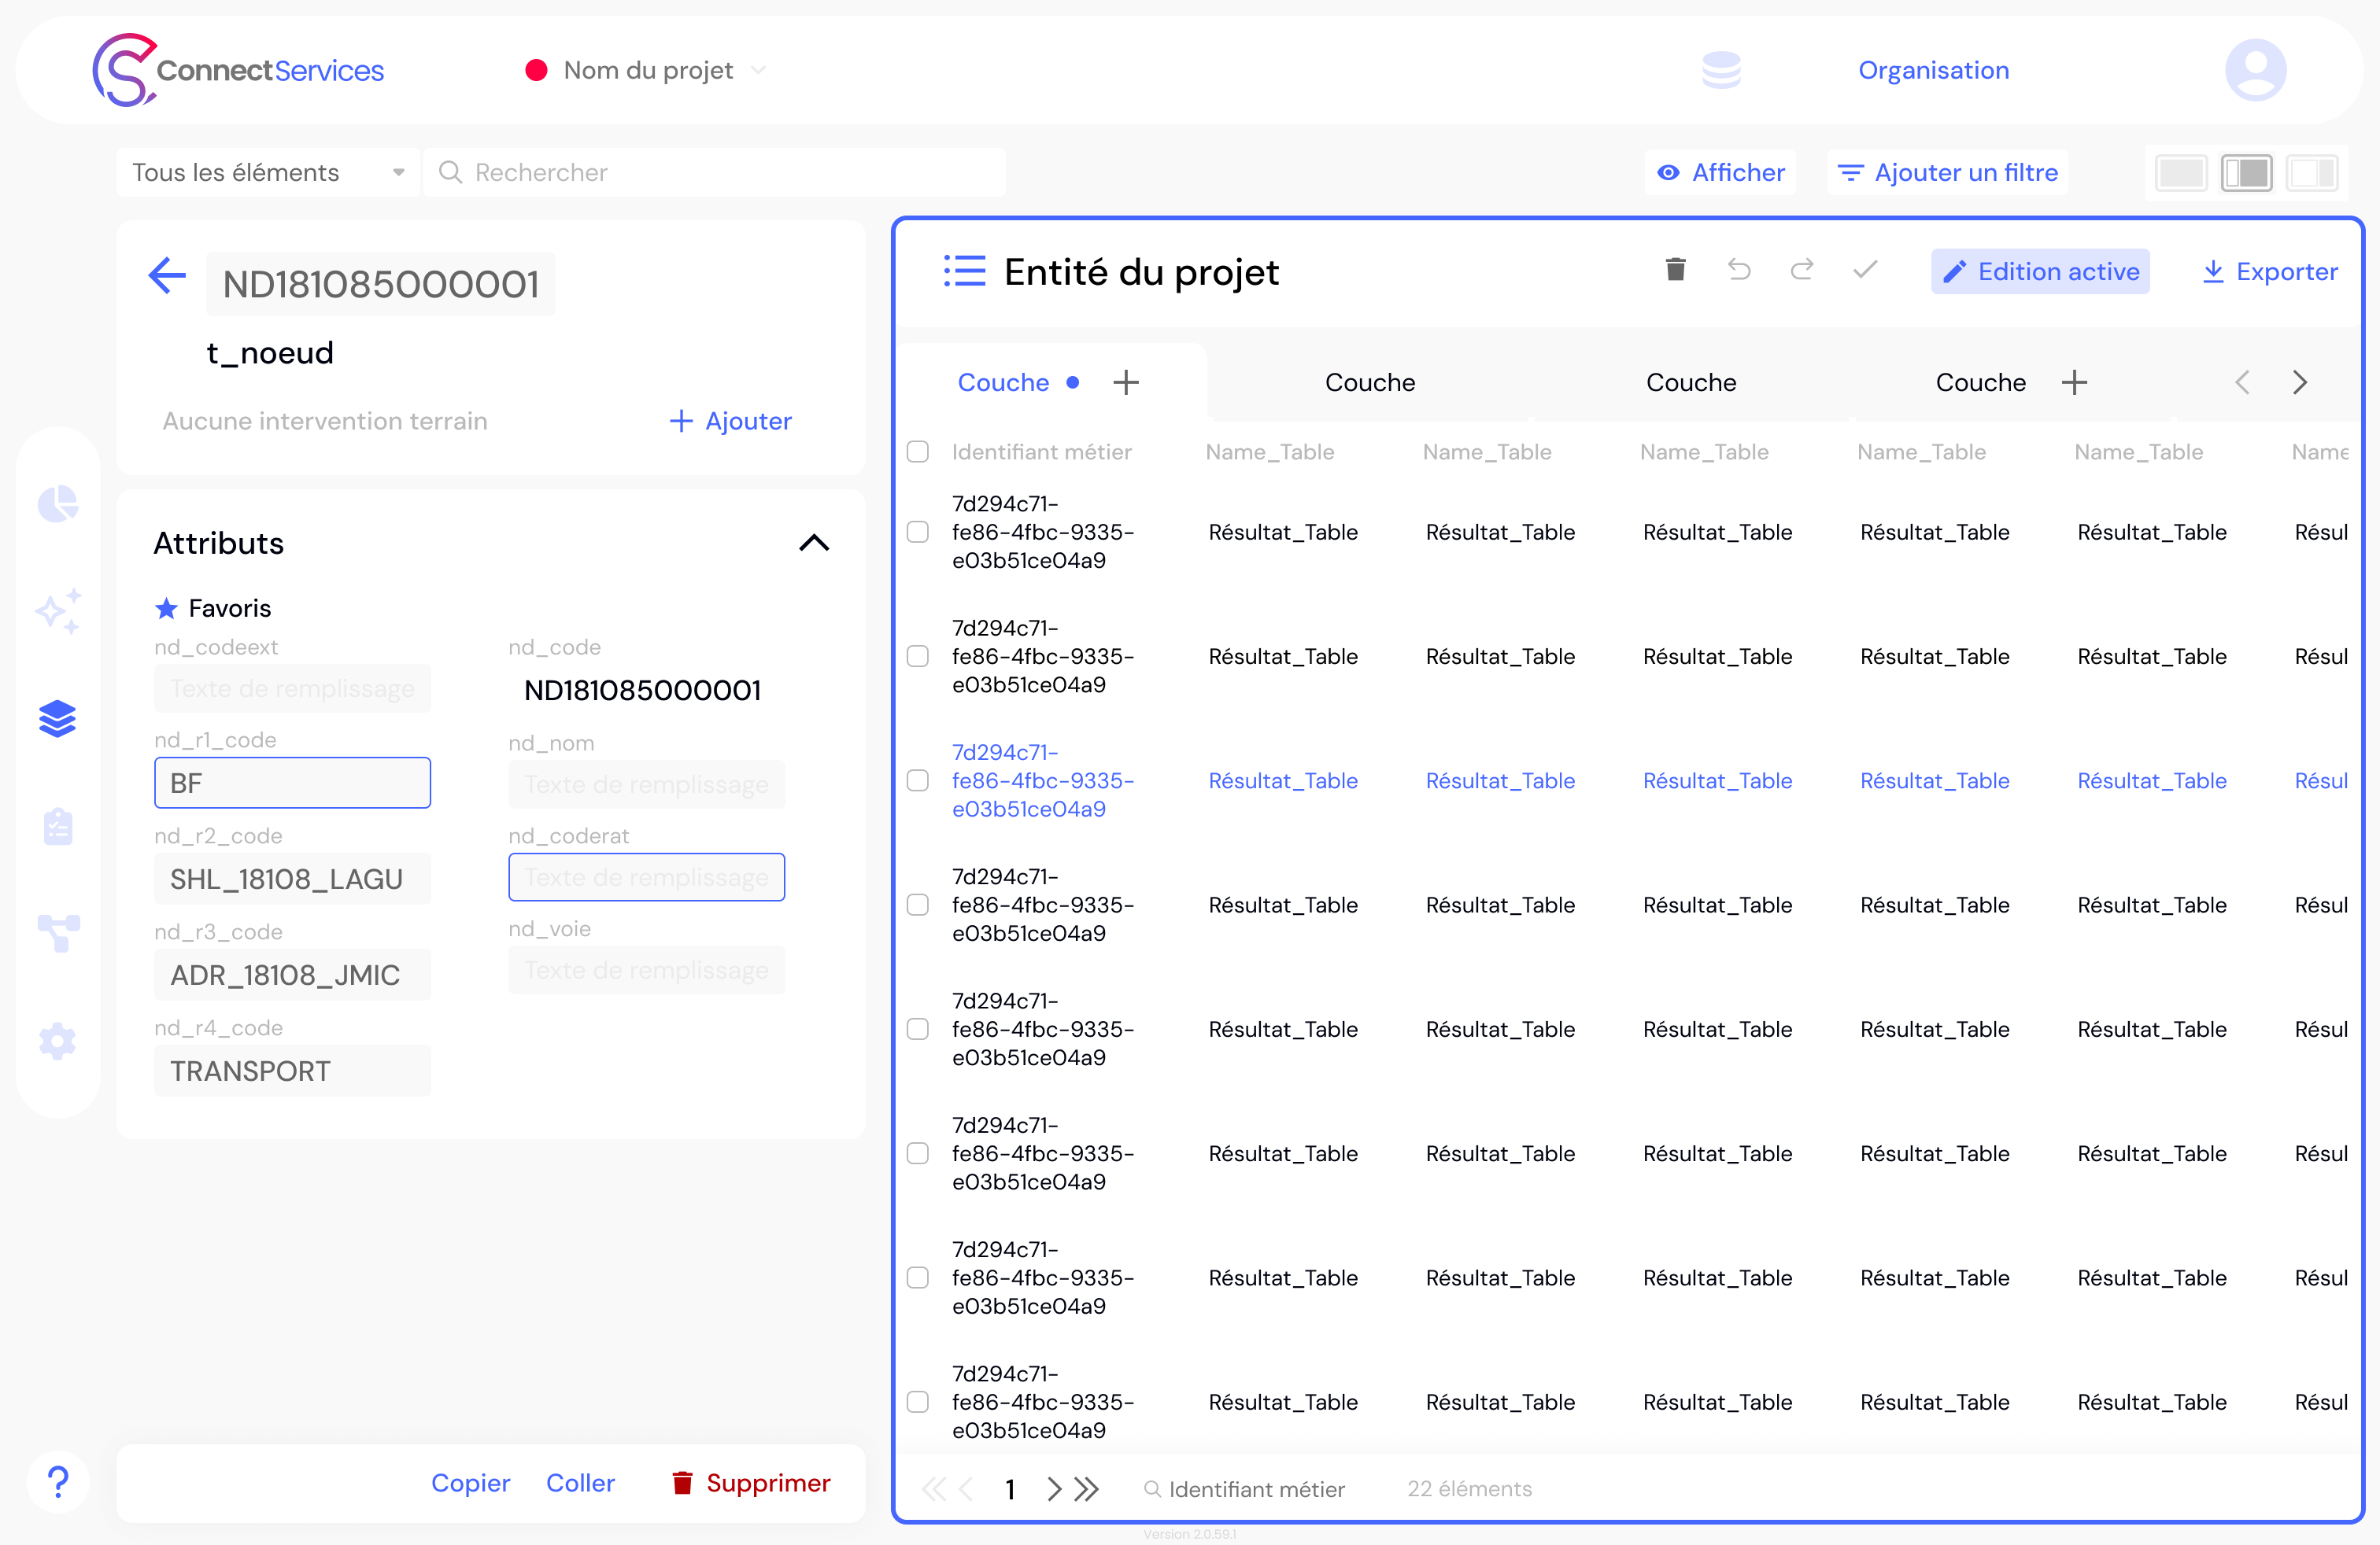Open the network diagram sidebar icon
The height and width of the screenshot is (1545, 2380).
coord(58,932)
